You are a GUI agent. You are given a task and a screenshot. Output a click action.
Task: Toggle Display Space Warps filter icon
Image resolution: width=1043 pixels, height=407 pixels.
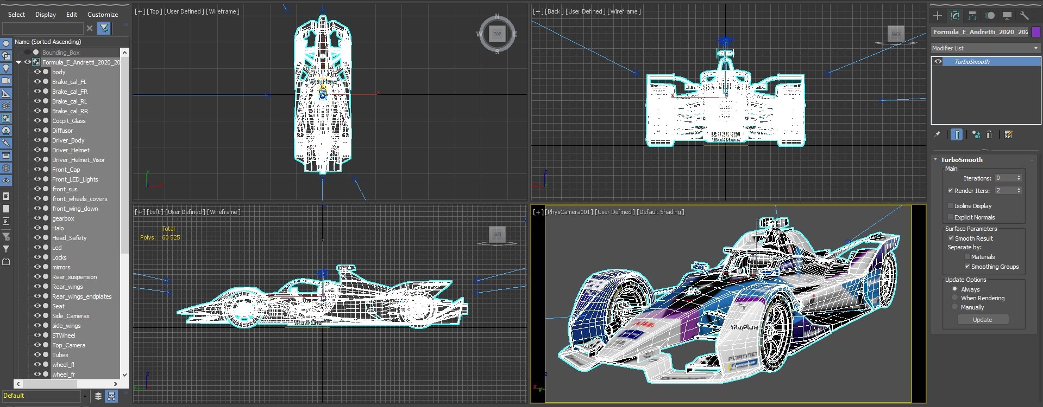coord(6,106)
